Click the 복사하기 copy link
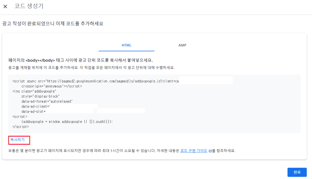The image size is (312, 179). click(17, 140)
